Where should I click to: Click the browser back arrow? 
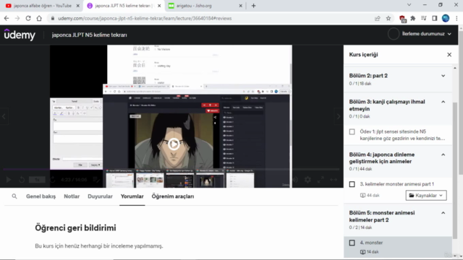pos(7,18)
